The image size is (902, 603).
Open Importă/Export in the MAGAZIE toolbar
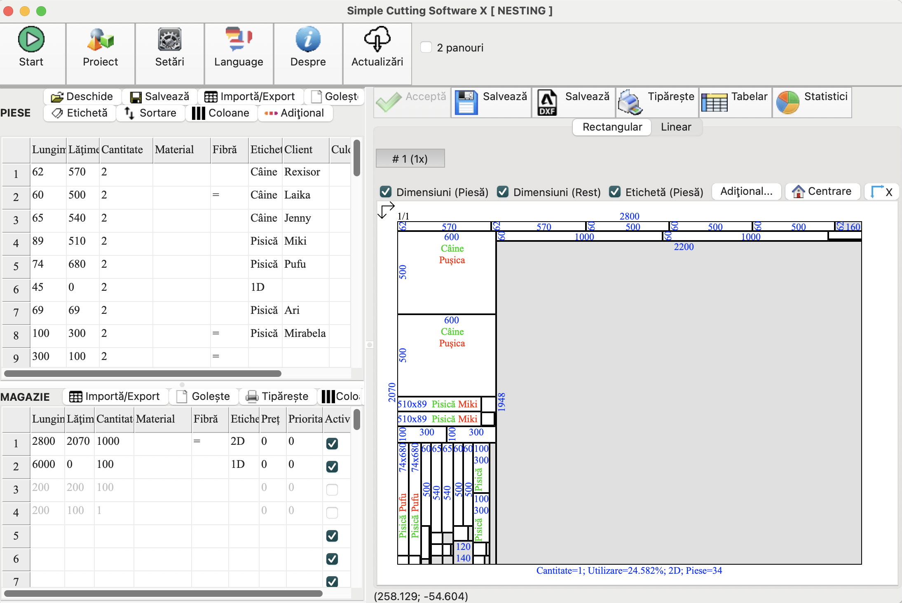click(115, 396)
